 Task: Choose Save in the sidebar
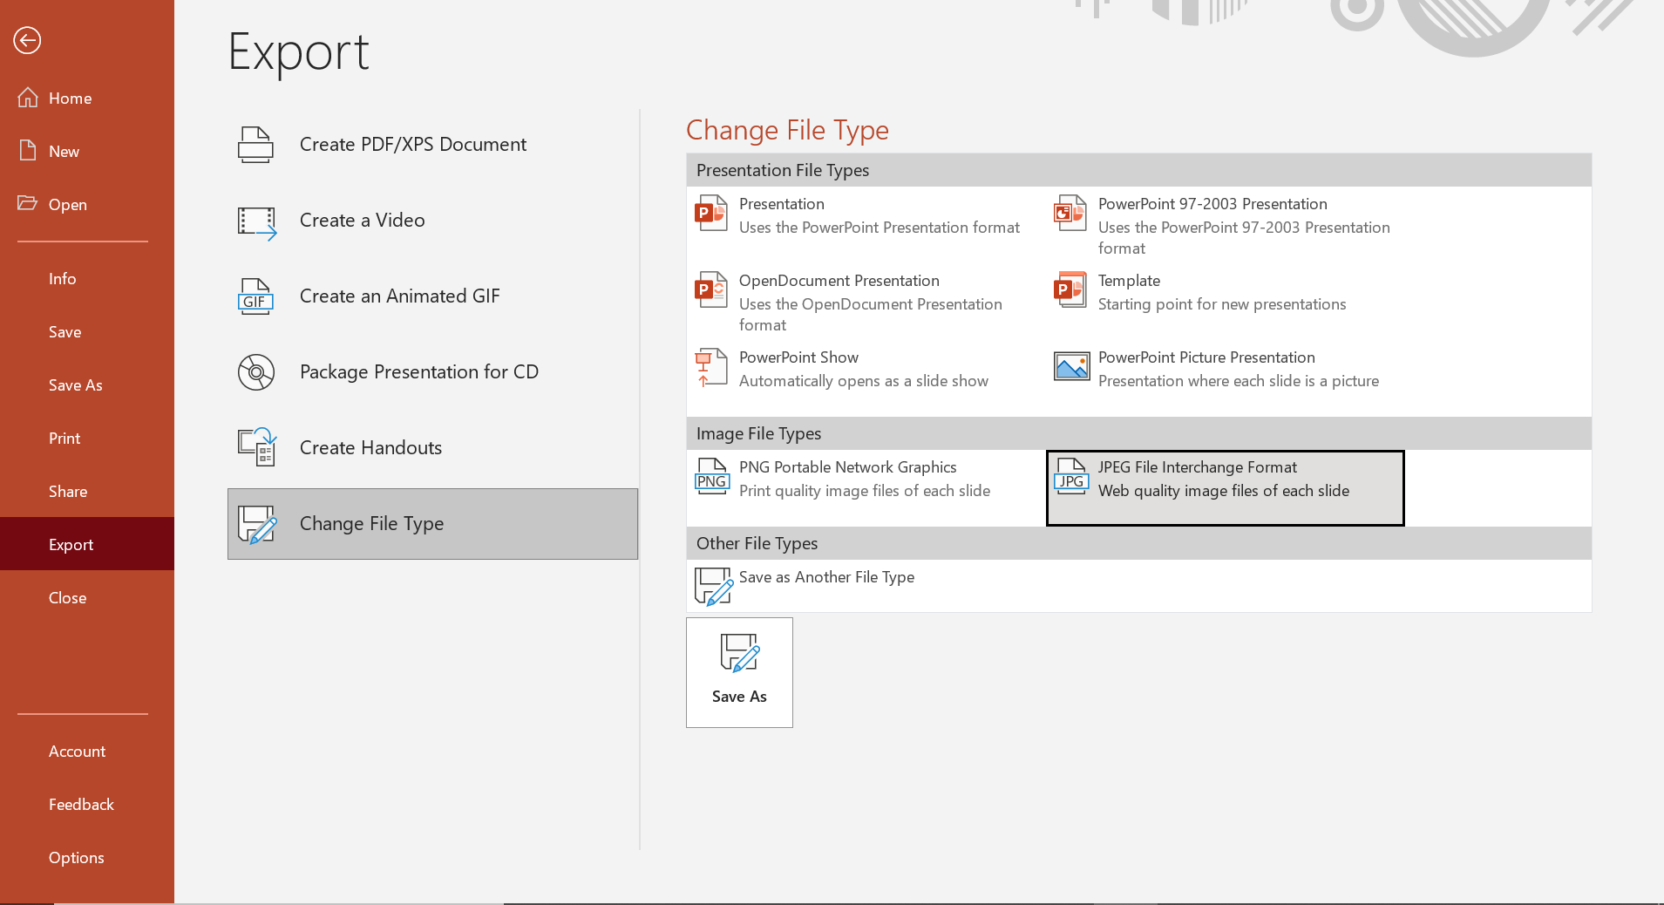coord(87,331)
